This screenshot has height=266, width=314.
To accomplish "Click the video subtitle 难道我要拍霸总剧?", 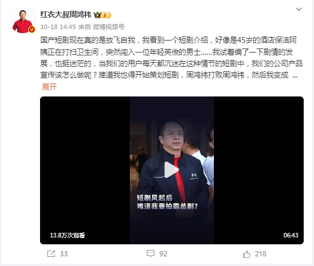I will click(x=168, y=206).
